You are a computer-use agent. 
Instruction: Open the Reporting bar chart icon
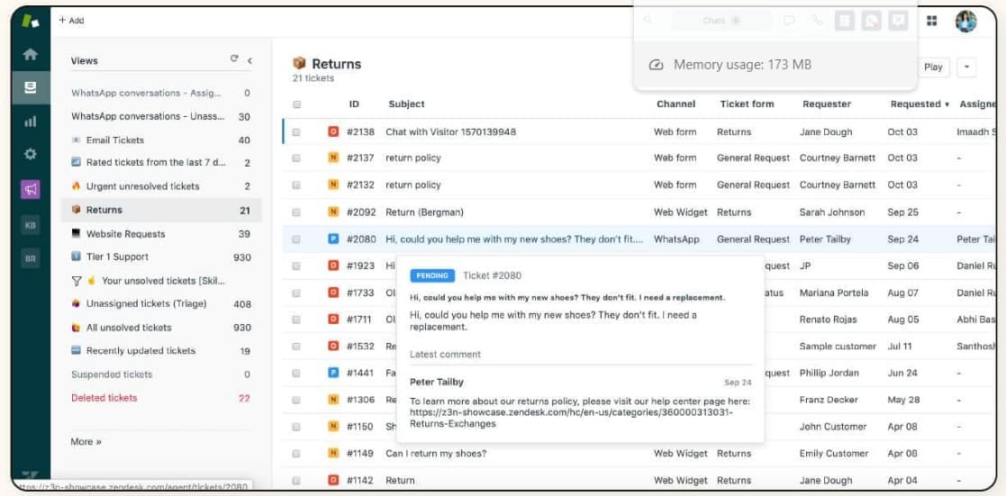(30, 122)
